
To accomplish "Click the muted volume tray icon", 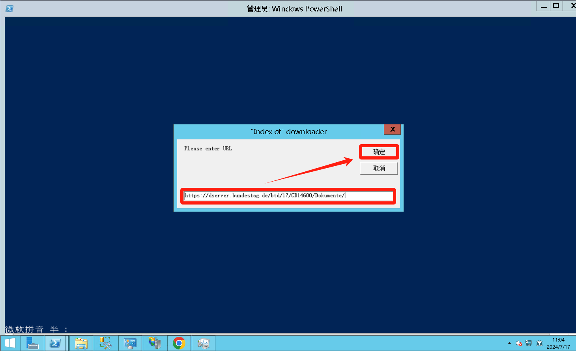I will tap(519, 343).
